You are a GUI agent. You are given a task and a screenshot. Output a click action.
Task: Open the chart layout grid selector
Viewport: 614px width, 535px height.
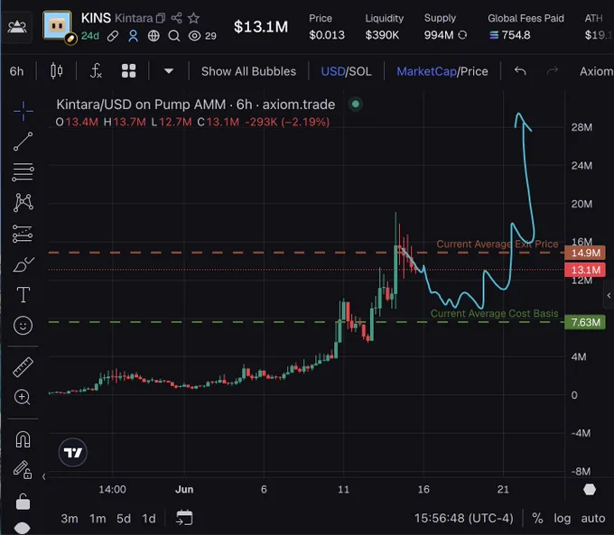pyautogui.click(x=128, y=71)
